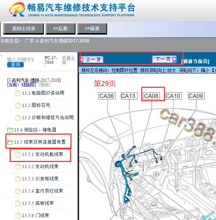
Task: Click the CA08 connector label
Action: 151,96
